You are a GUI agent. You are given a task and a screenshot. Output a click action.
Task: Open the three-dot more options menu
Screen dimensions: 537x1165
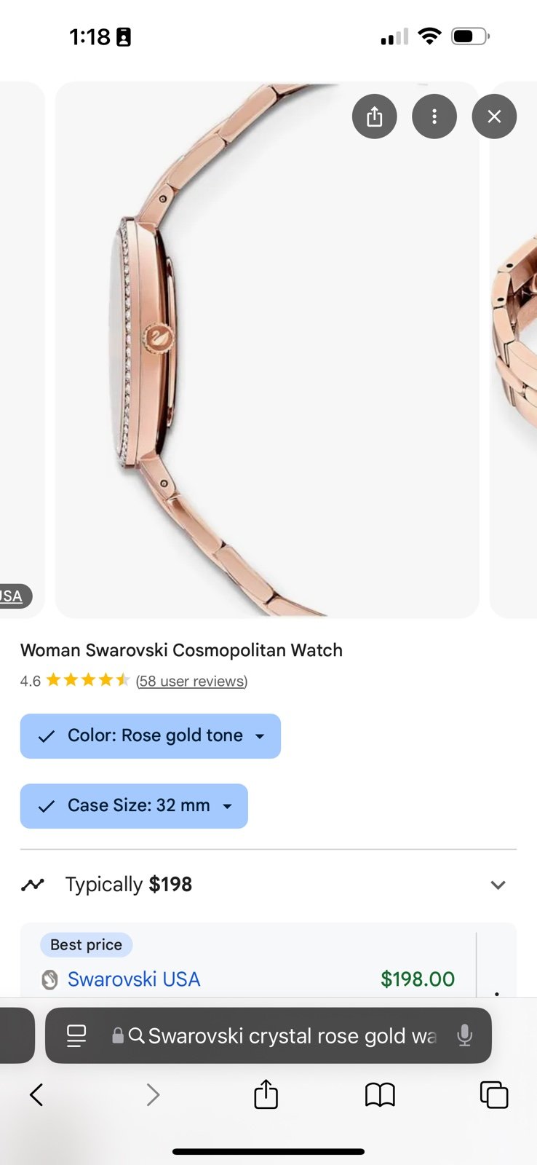tap(434, 116)
